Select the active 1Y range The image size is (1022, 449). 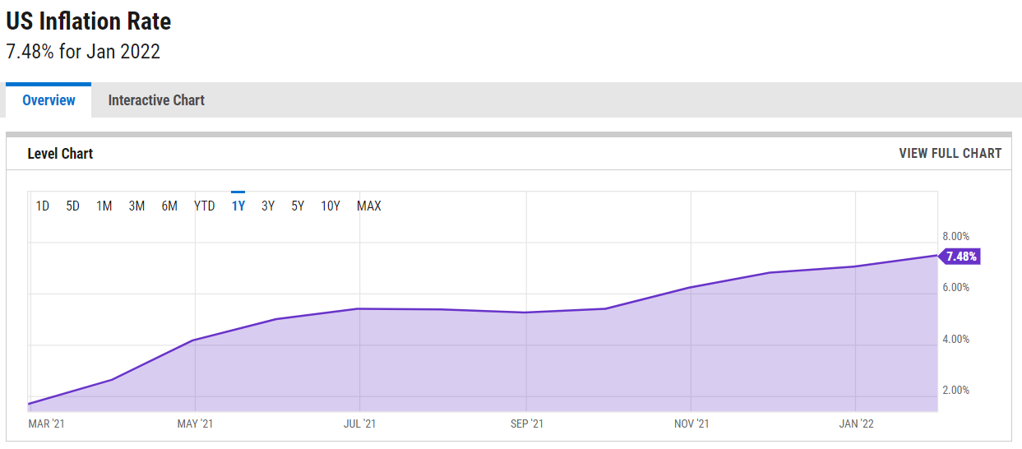[x=238, y=206]
